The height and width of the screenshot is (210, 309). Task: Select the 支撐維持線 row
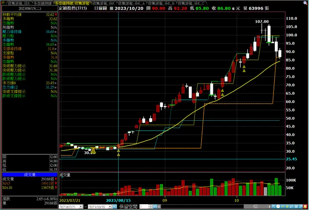pyautogui.click(x=30, y=49)
